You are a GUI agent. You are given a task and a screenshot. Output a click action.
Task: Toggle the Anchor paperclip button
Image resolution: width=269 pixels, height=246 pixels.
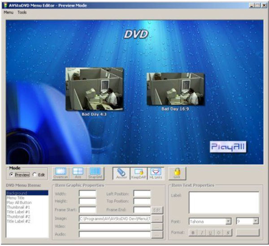[121, 174]
